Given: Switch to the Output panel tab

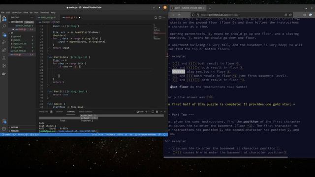Looking at the screenshot, I should coord(60,112).
